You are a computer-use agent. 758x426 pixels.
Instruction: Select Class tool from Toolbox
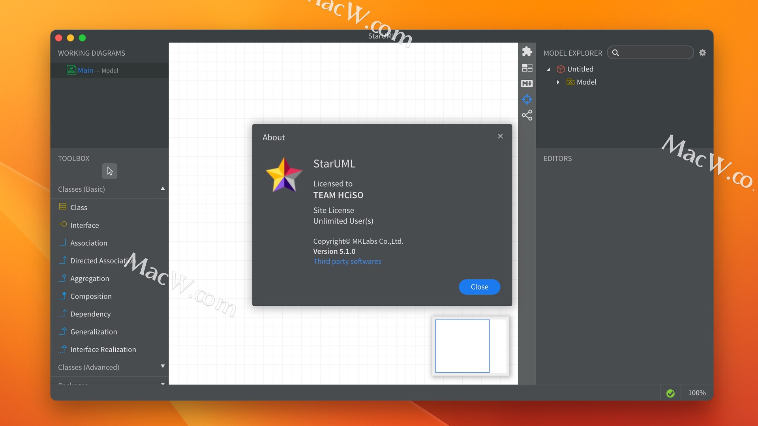(x=79, y=207)
